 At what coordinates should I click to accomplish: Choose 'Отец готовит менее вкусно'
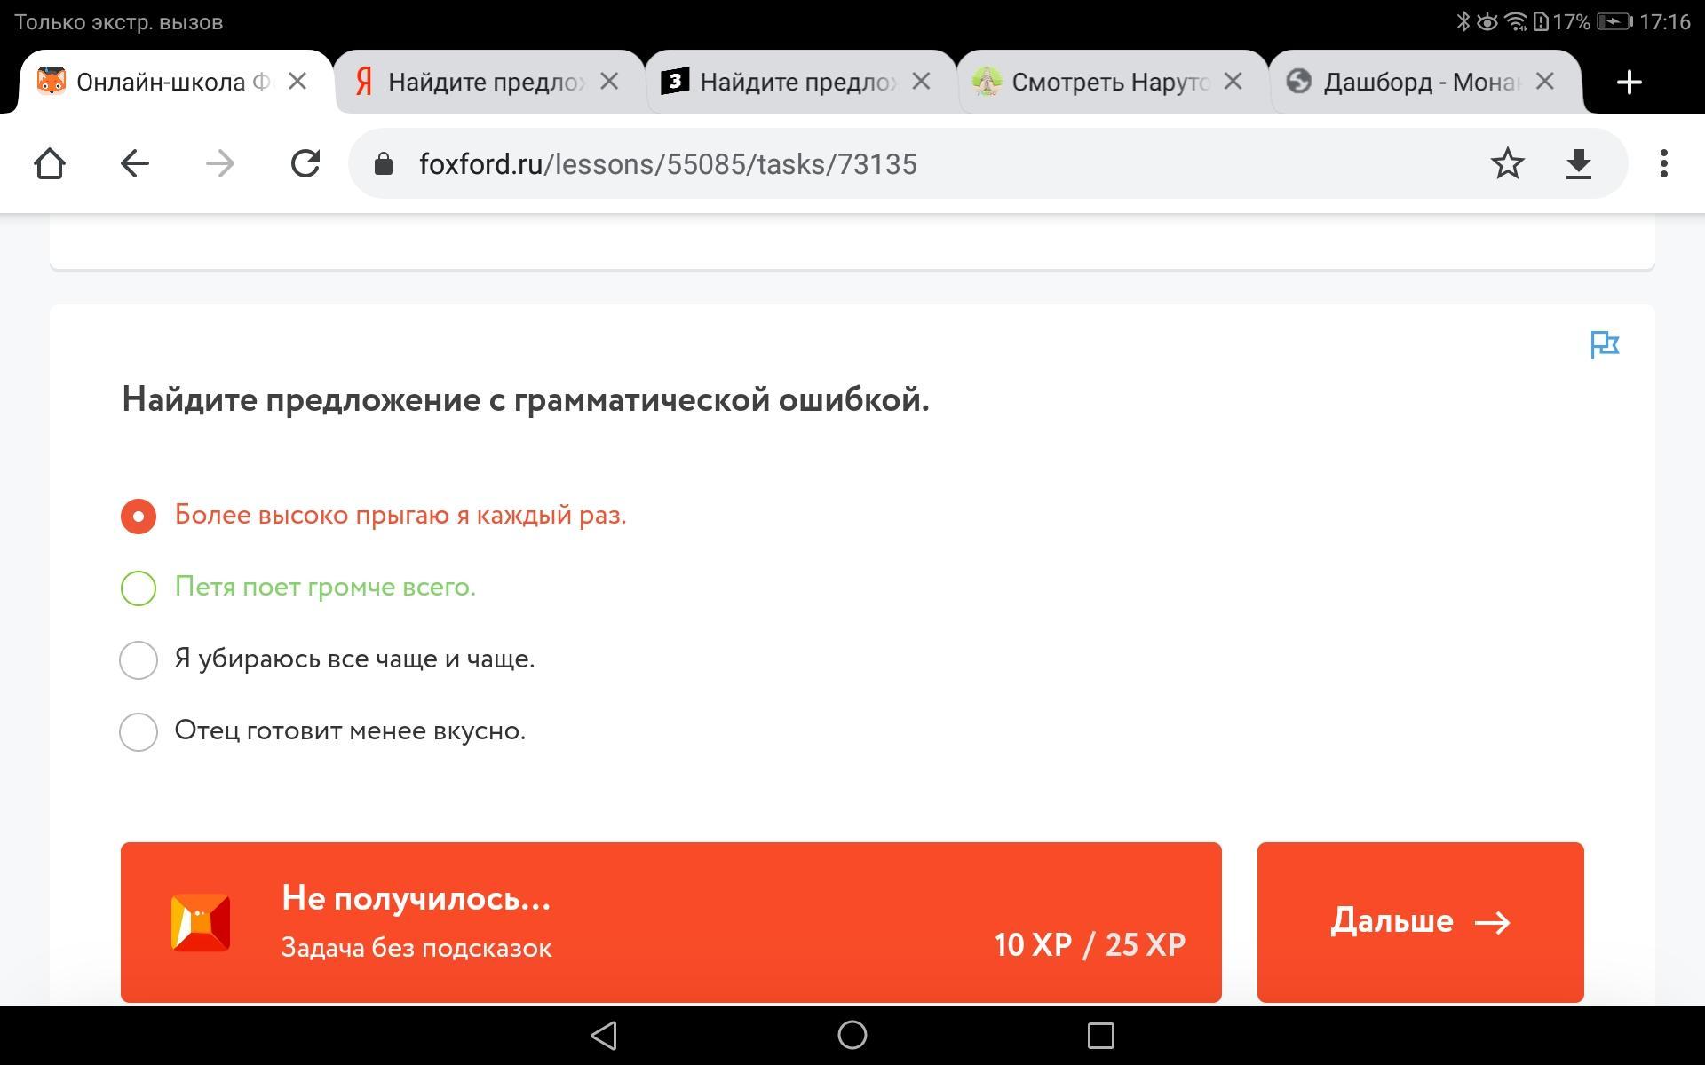pyautogui.click(x=322, y=731)
